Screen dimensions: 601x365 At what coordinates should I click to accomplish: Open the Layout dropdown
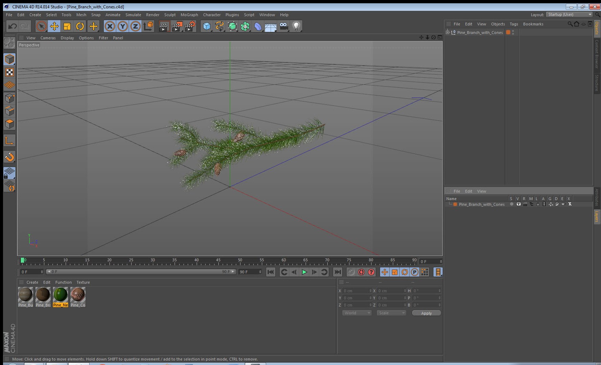coord(570,15)
